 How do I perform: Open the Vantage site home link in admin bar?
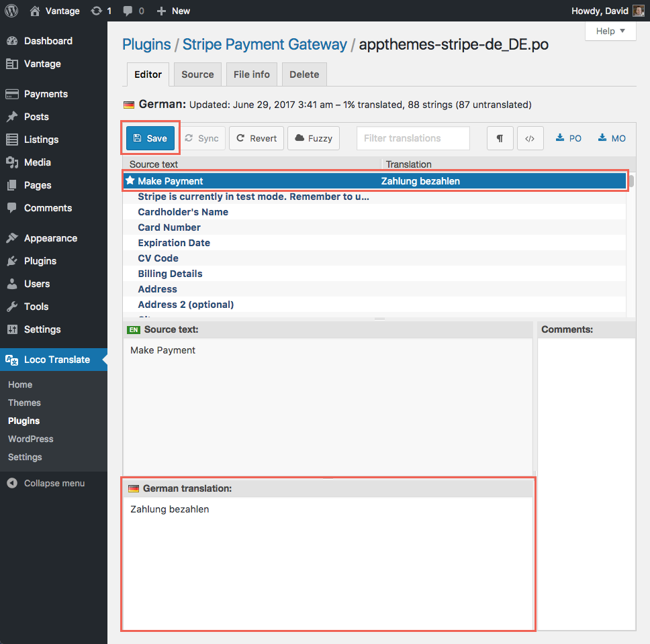click(x=54, y=11)
